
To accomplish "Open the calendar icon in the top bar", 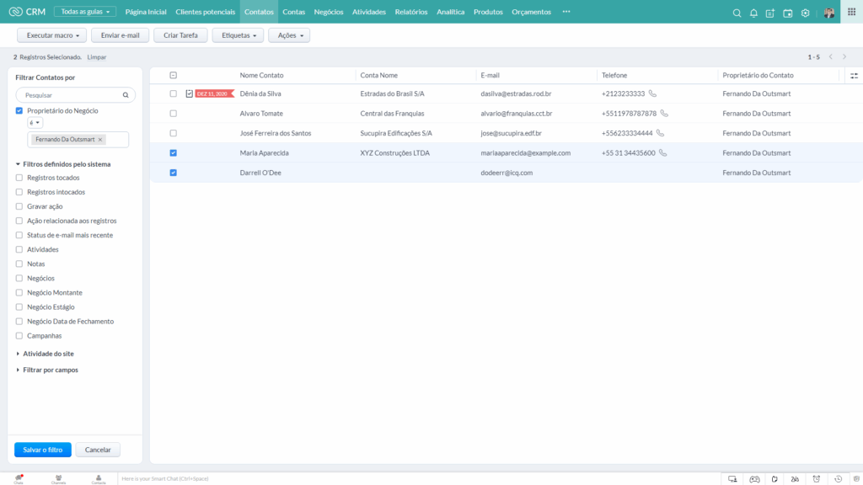I will 788,13.
